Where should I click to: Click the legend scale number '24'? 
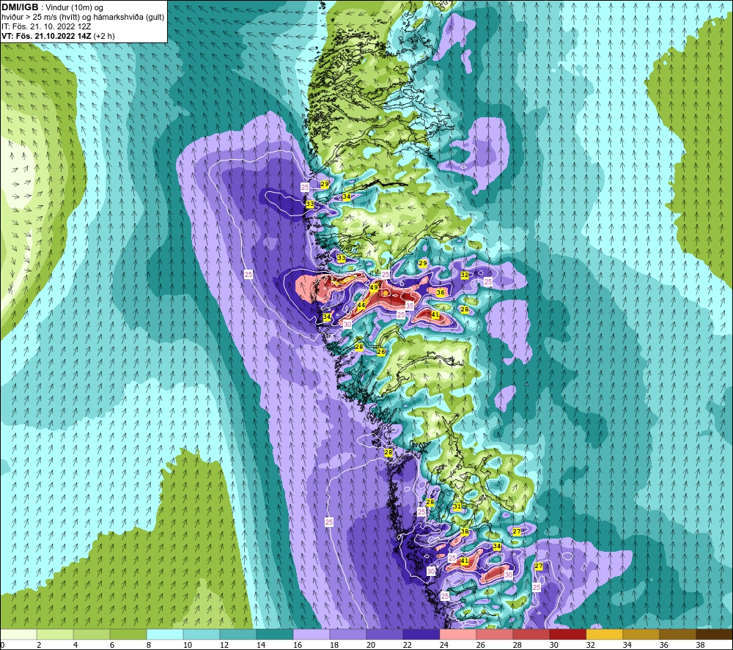pyautogui.click(x=443, y=646)
